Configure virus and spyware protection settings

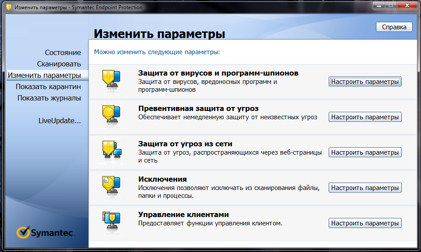[365, 82]
